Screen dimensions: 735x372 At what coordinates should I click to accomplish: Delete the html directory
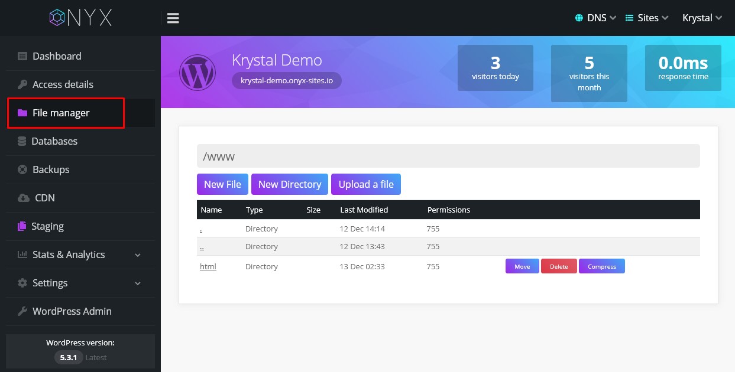pyautogui.click(x=559, y=266)
